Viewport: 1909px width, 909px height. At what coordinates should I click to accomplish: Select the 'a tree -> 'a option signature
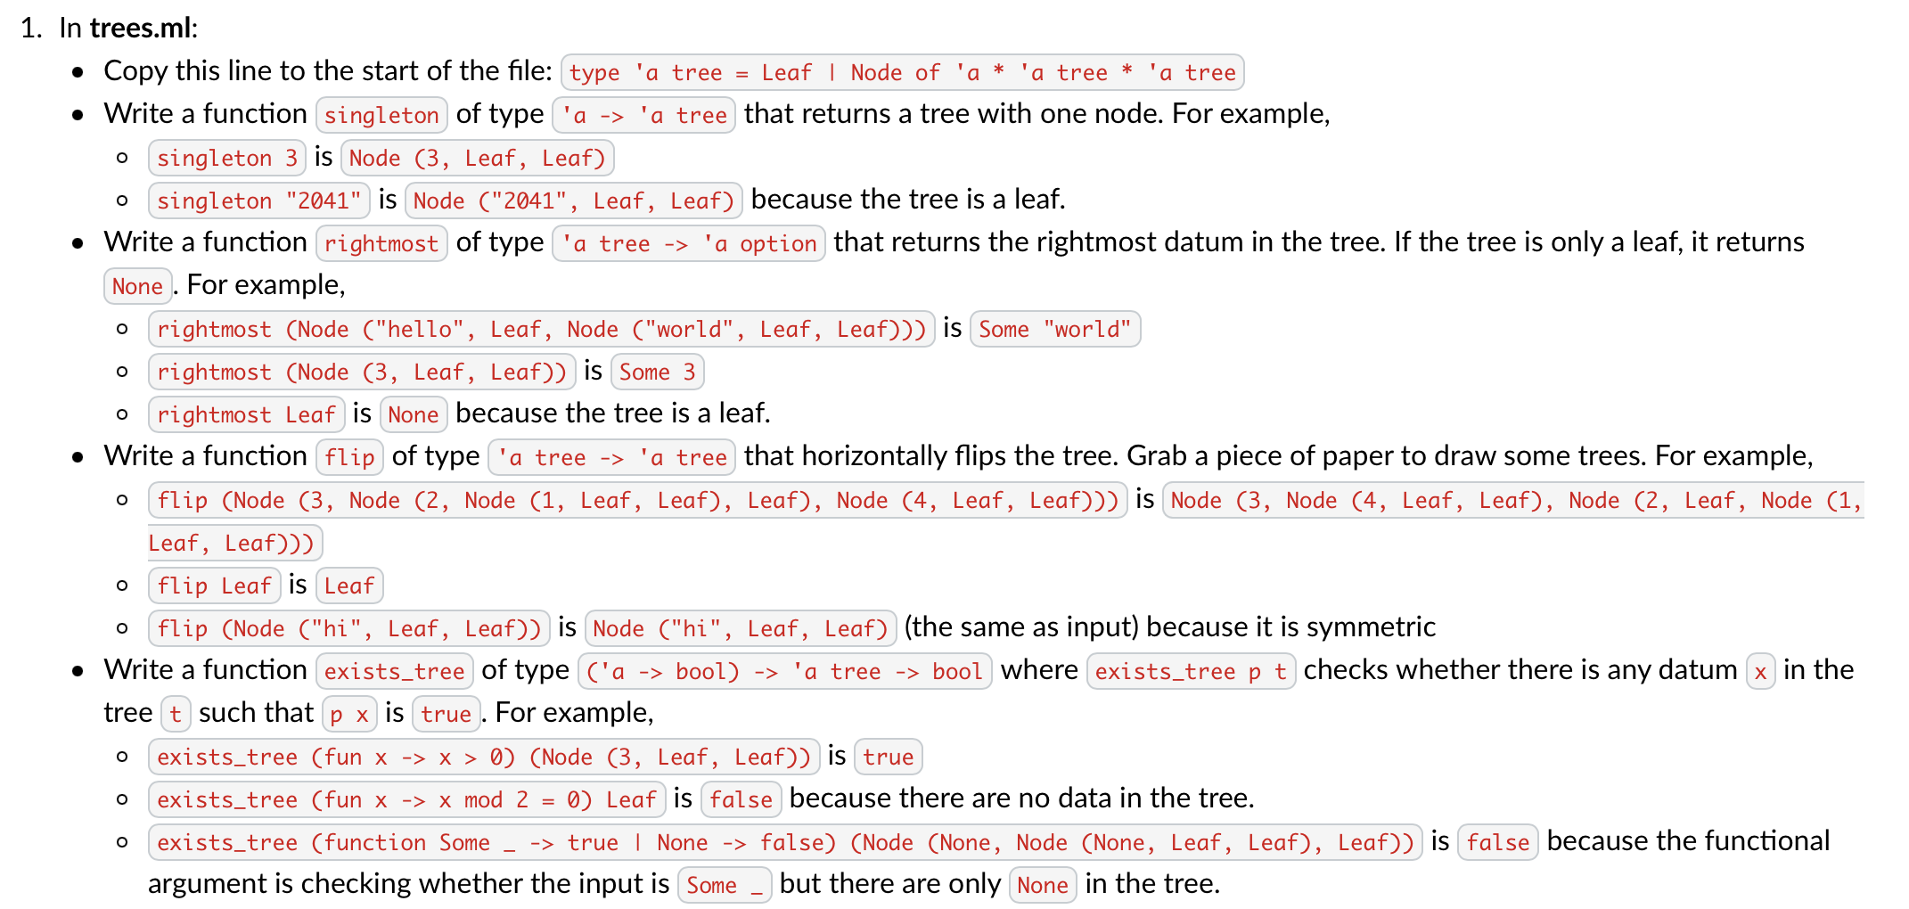(x=689, y=242)
